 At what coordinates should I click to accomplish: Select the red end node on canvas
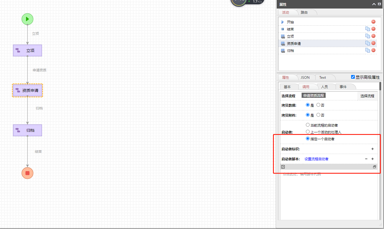coord(27,173)
